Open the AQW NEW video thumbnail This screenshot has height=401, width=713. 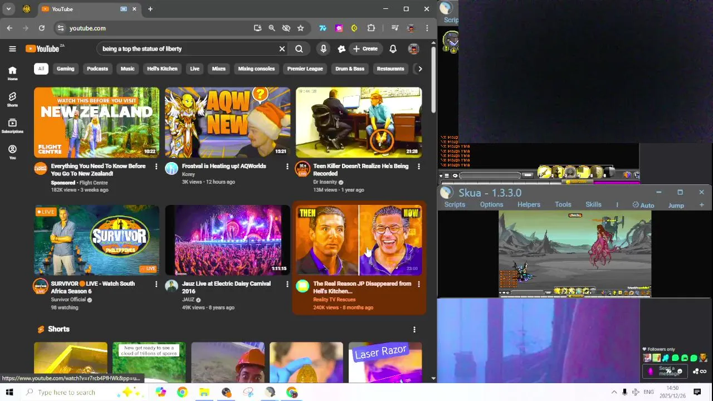227,123
